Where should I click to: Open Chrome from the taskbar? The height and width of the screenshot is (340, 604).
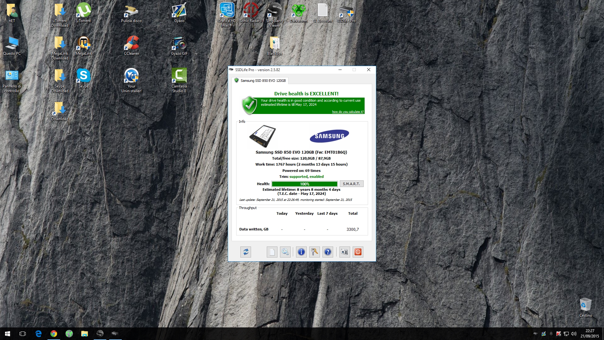point(54,334)
